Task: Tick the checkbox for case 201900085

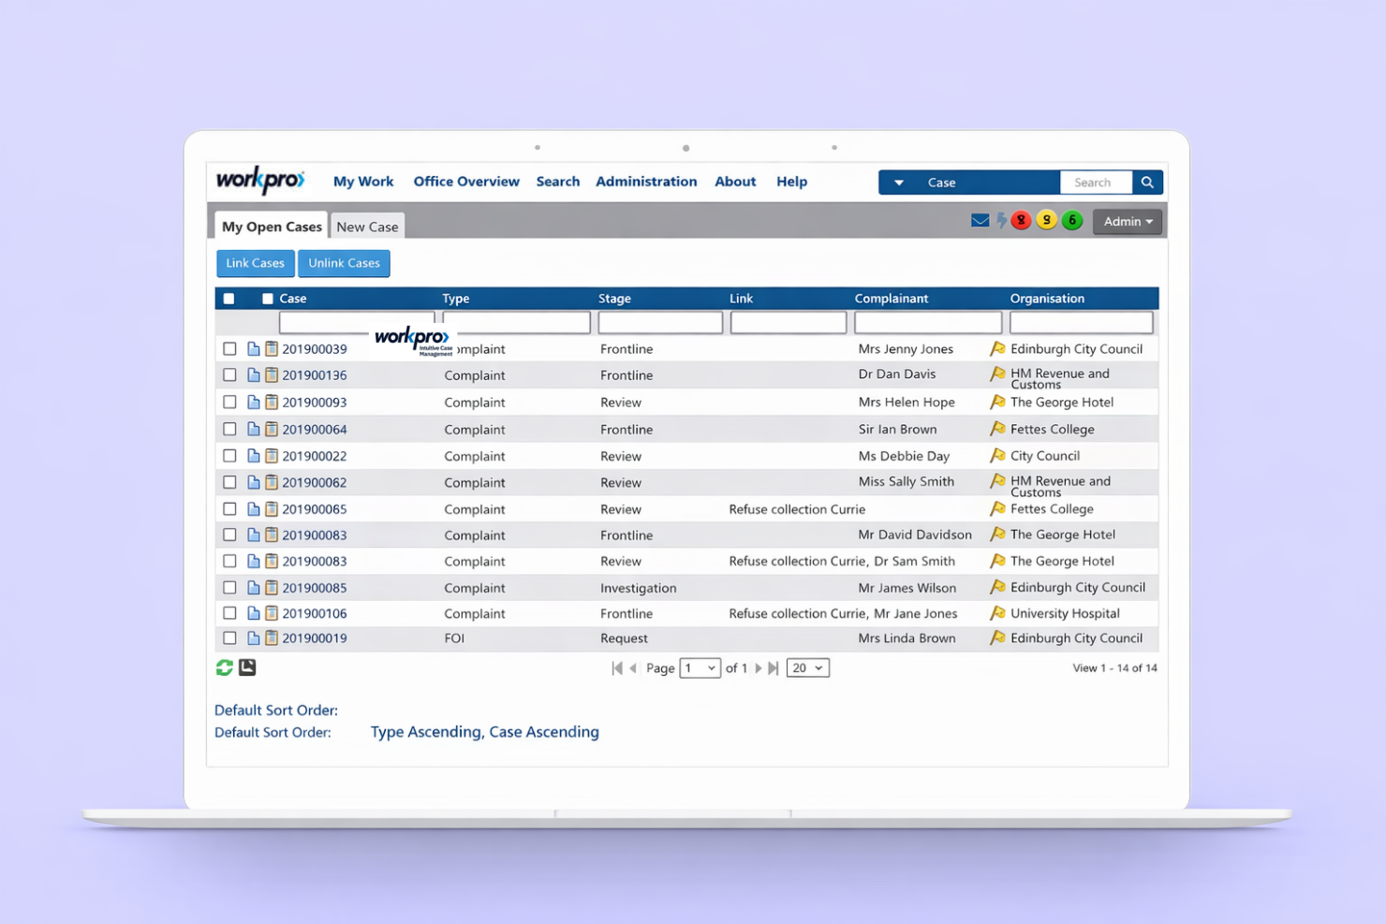Action: tap(229, 587)
